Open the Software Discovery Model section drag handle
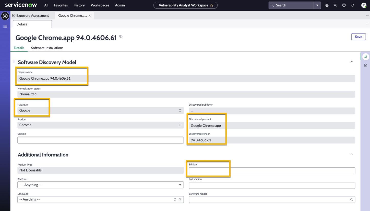The height and width of the screenshot is (211, 370). point(14,61)
